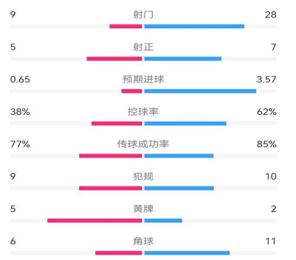Select the pink 射门 bar showing 9
This screenshot has width=296, height=260.
pos(126,26)
